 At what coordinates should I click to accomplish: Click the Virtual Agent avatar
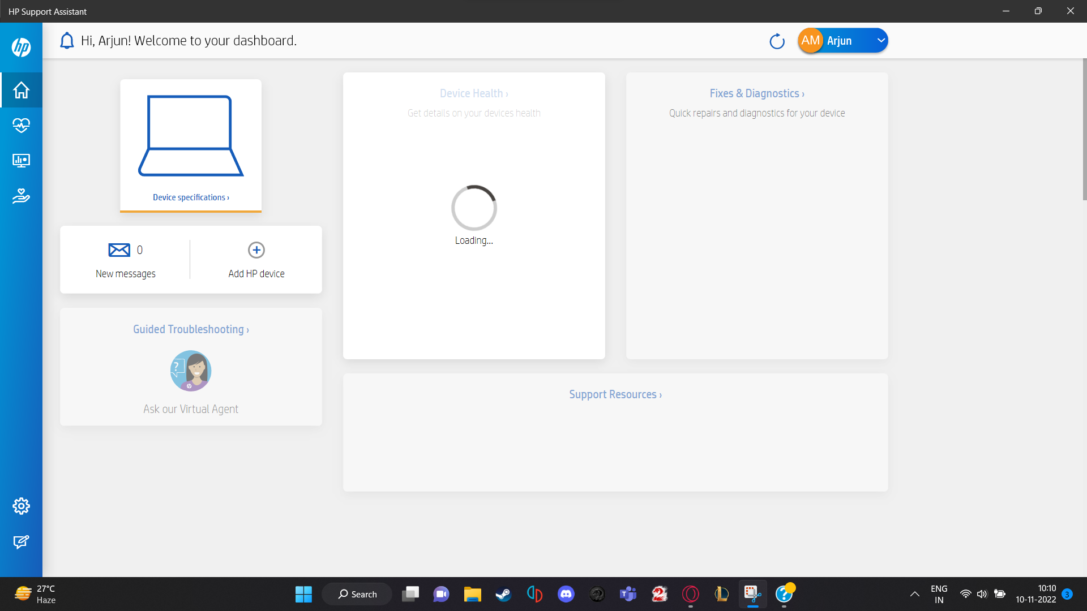tap(191, 371)
